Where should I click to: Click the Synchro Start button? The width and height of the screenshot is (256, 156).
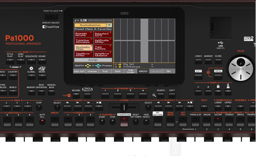tap(102, 122)
